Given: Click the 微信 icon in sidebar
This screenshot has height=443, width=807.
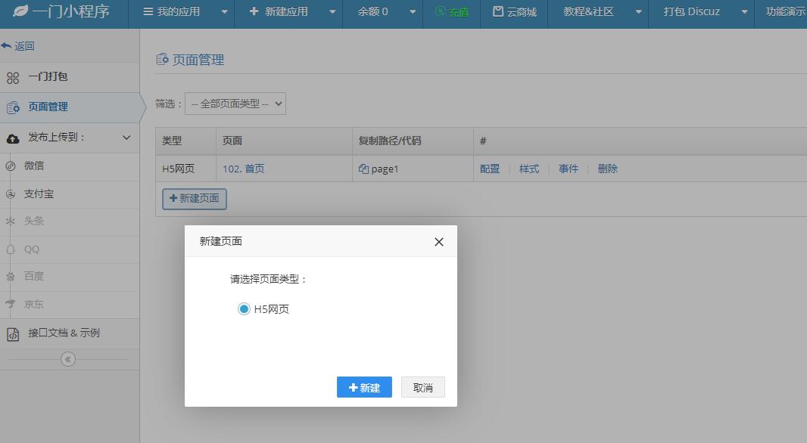Looking at the screenshot, I should 11,166.
